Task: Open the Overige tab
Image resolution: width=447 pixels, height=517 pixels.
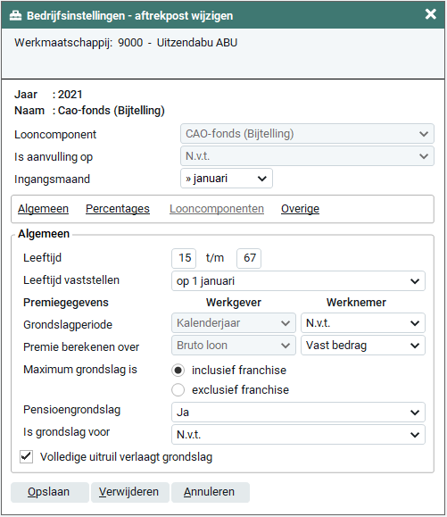Action: 300,209
